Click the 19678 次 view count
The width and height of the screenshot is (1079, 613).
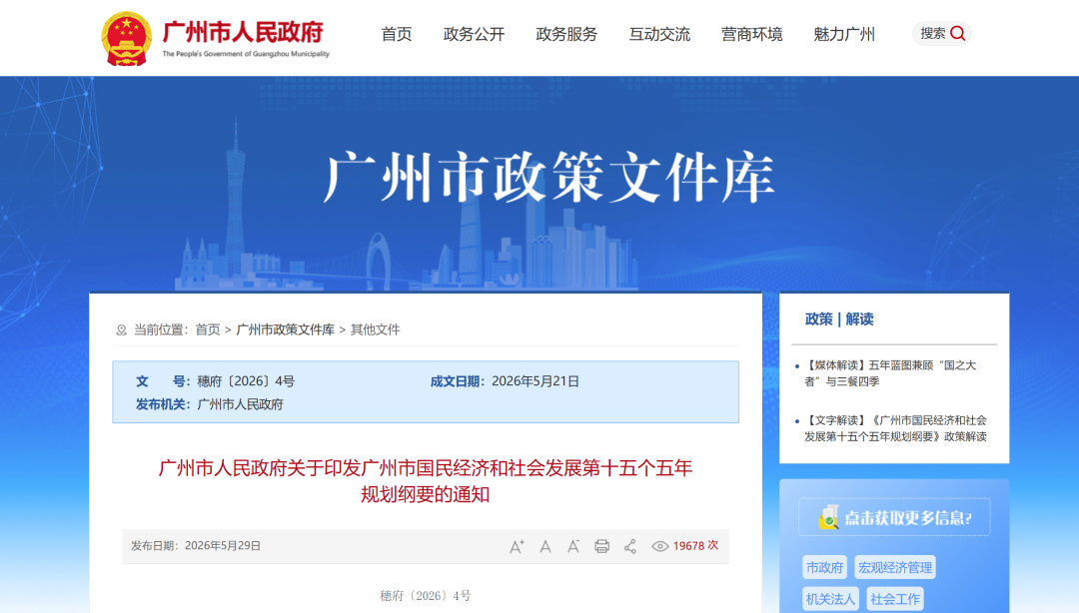(695, 545)
